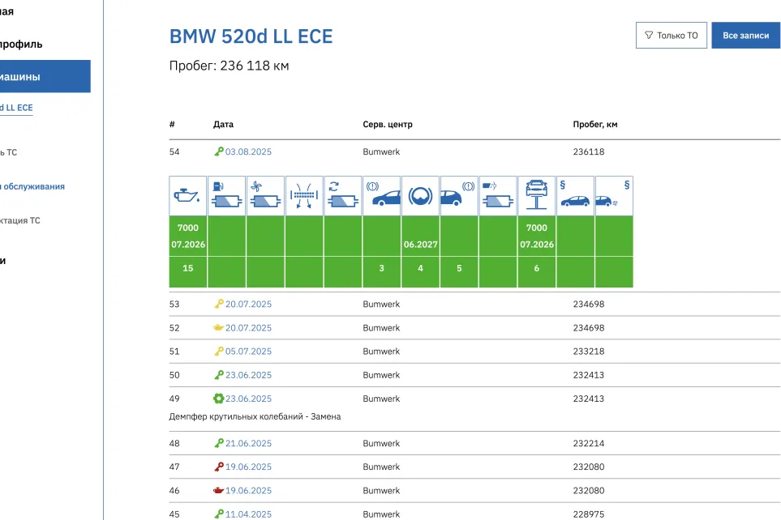Click the red wrench icon in row 47

(x=219, y=467)
